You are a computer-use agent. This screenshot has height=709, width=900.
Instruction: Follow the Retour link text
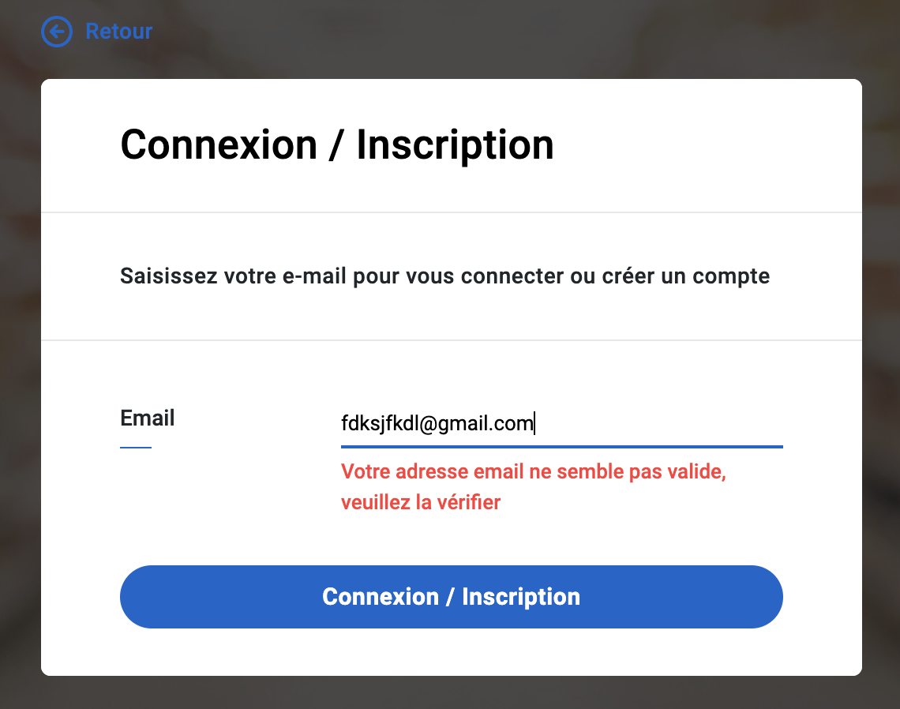[118, 32]
